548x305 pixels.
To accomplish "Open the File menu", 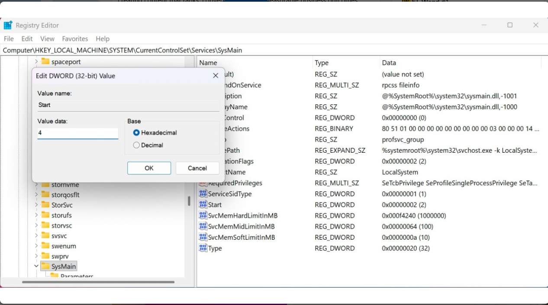I will (9, 39).
